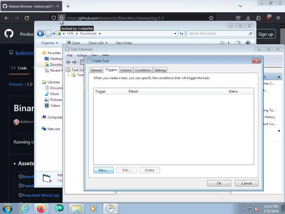Switch to the General tab
Image resolution: width=285 pixels, height=214 pixels.
click(96, 70)
